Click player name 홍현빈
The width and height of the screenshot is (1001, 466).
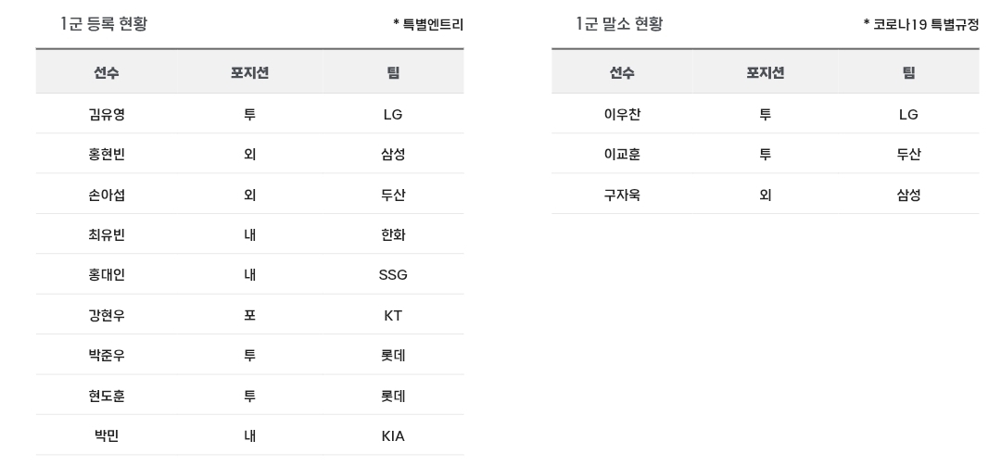(107, 155)
